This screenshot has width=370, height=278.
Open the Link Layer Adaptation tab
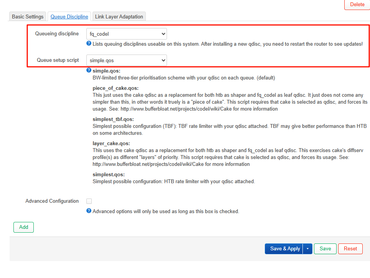(x=119, y=17)
